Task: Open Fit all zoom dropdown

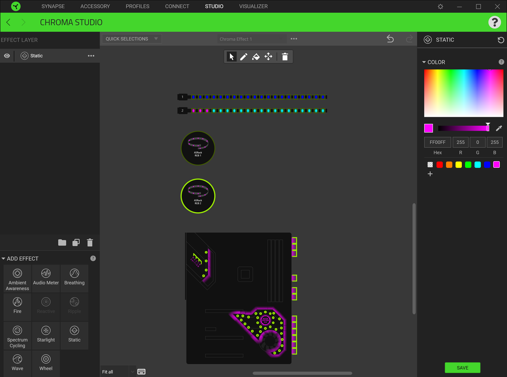Action: coord(119,372)
